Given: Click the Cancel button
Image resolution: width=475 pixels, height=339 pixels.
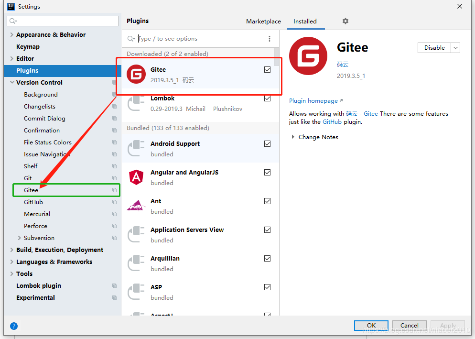Looking at the screenshot, I should pos(409,325).
